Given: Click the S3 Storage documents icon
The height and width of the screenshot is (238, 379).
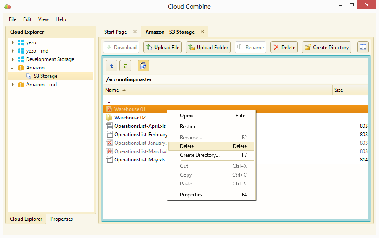Looking at the screenshot, I should 29,76.
